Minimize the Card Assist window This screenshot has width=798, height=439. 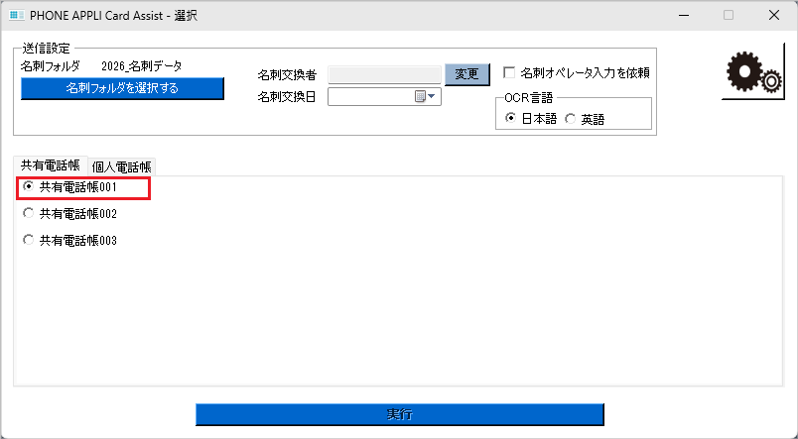684,15
